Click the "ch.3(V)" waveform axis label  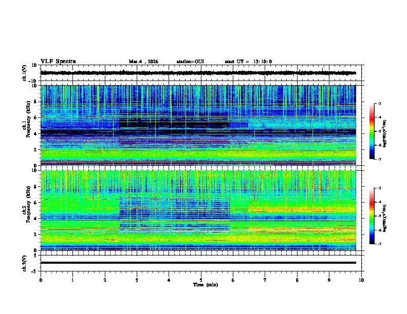click(25, 263)
